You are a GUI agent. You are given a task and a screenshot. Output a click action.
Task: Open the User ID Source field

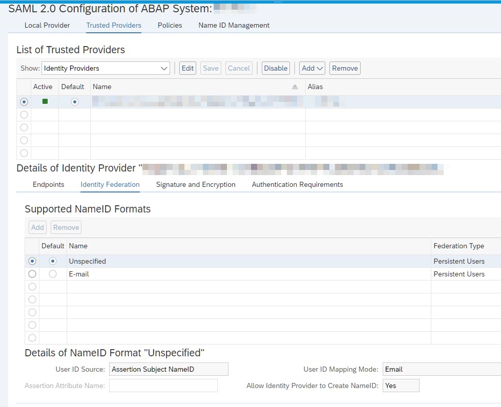click(x=169, y=369)
